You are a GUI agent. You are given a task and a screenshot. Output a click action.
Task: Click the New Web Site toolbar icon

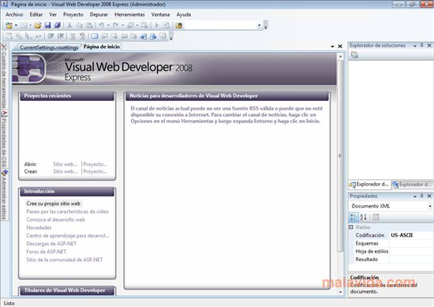(x=9, y=25)
